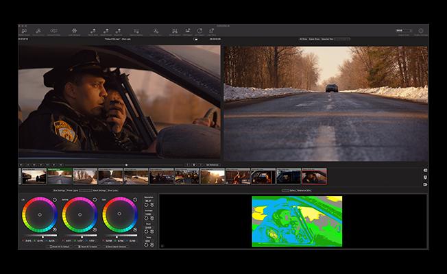Click the round icon at toolbar's far right

(421, 31)
